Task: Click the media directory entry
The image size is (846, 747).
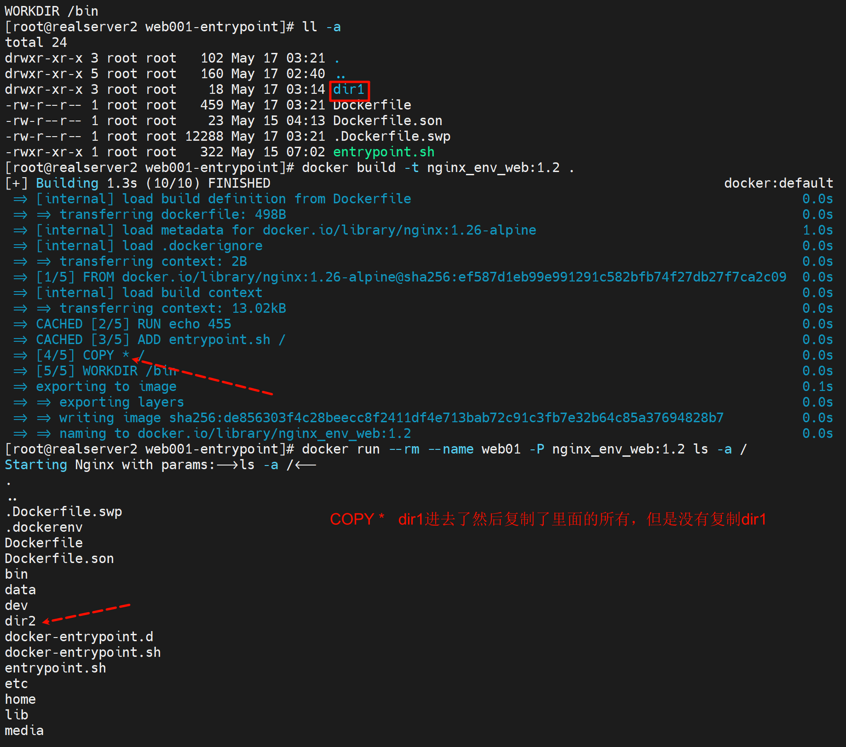Action: tap(24, 730)
